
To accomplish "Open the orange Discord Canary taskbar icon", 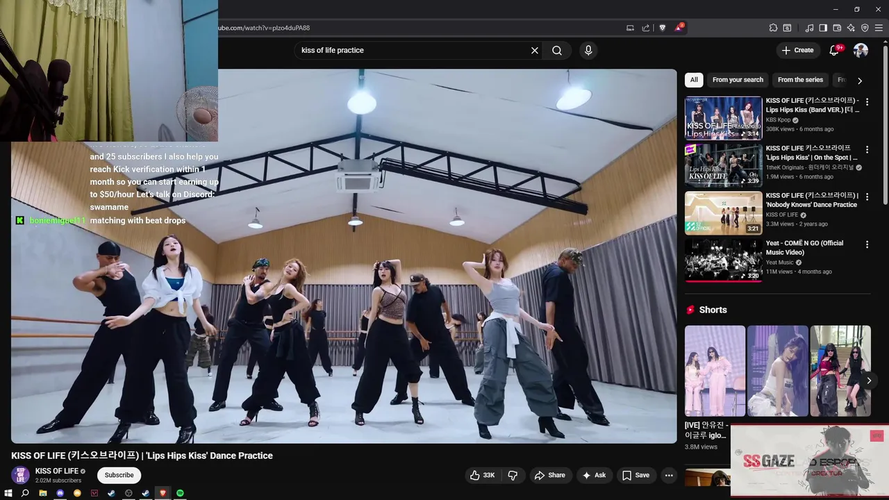I will [77, 493].
